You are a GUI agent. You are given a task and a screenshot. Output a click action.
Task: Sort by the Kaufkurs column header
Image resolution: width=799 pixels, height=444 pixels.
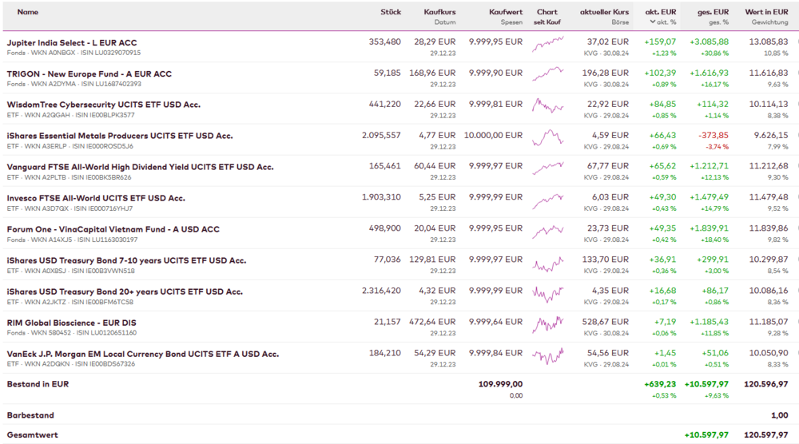coord(440,12)
